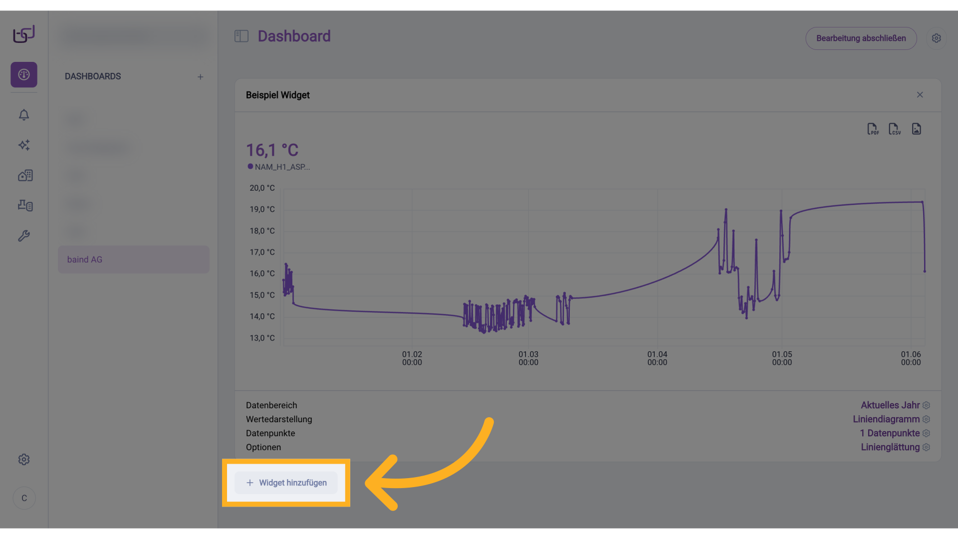Open the devices list icon in sidebar

click(25, 205)
